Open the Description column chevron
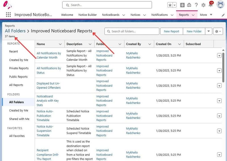This screenshot has height=161, width=227. [90, 44]
